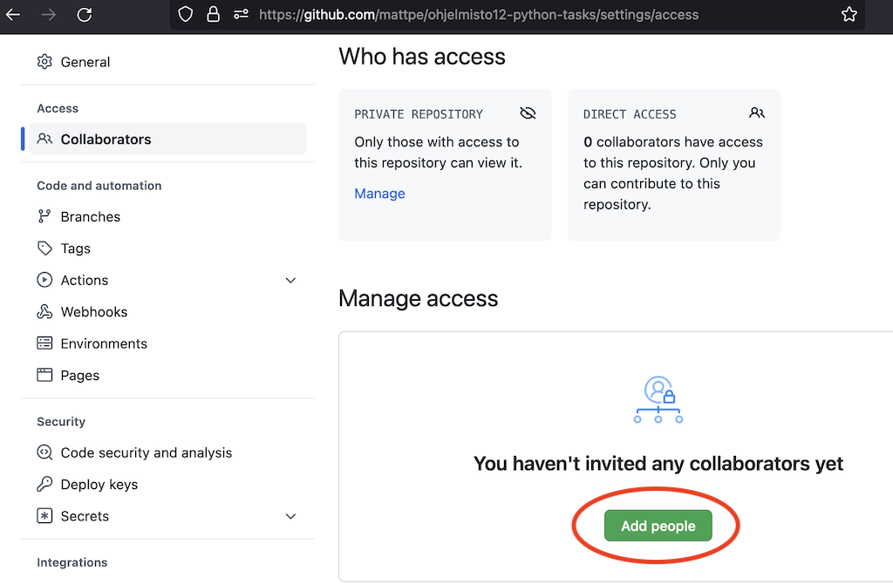Click the browser reload icon
The image size is (893, 585).
[85, 15]
